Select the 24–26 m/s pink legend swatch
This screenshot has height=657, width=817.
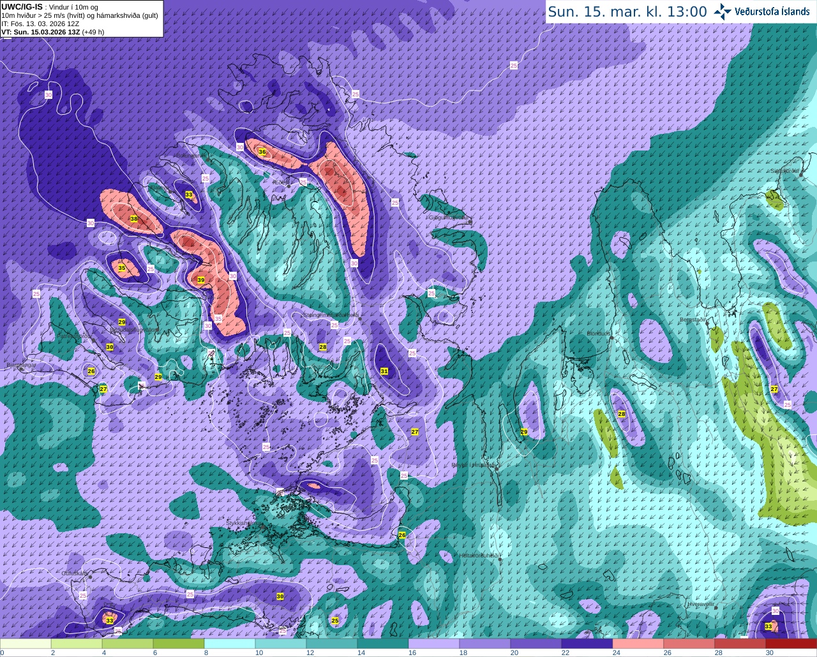coord(638,644)
